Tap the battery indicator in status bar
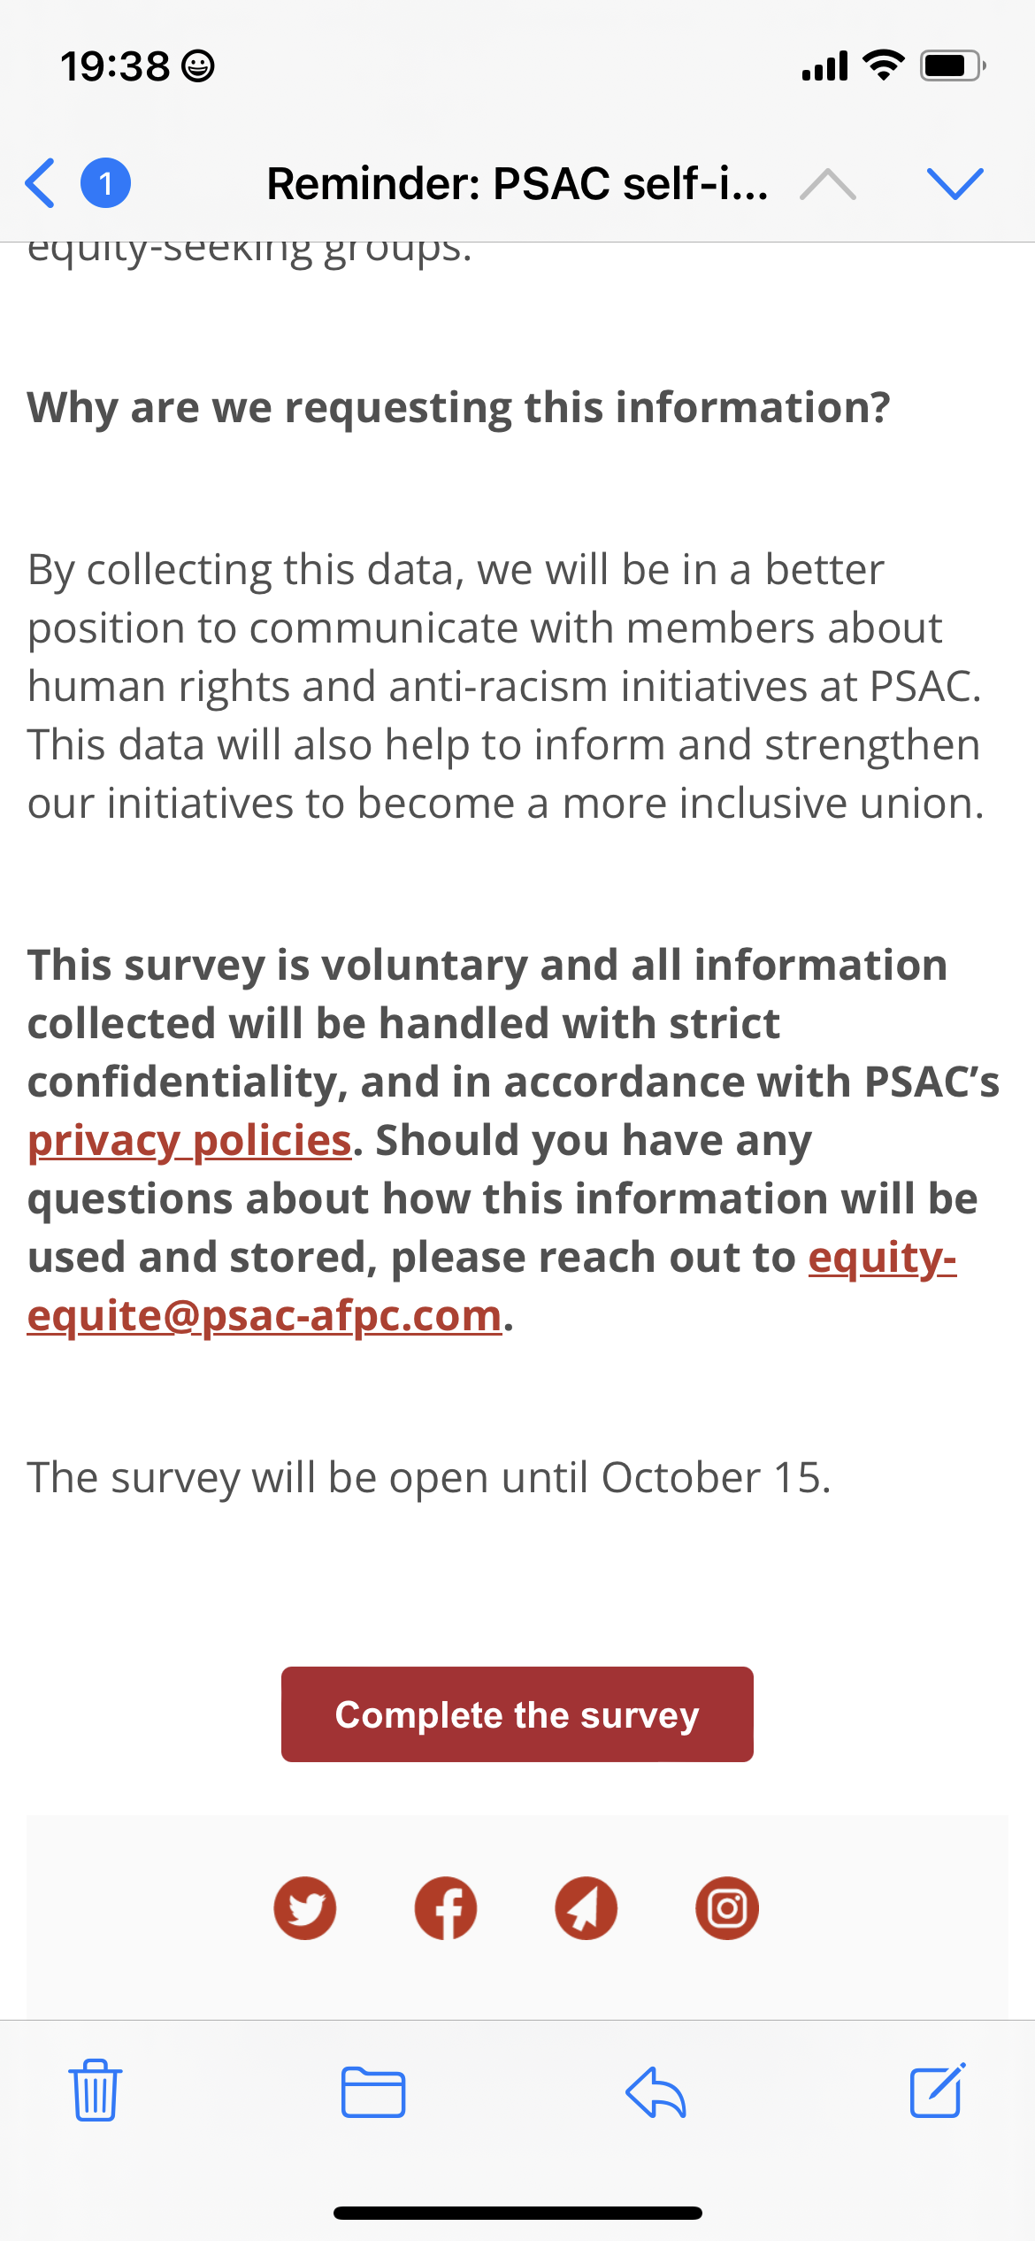 tap(954, 65)
